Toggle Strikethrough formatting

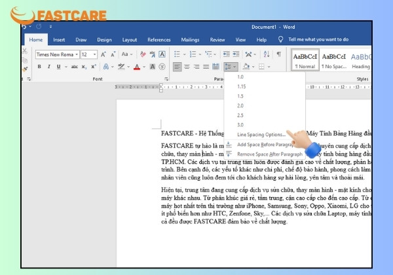pyautogui.click(x=74, y=67)
